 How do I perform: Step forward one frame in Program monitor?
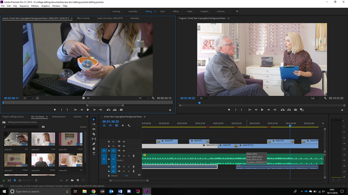pos(269,110)
